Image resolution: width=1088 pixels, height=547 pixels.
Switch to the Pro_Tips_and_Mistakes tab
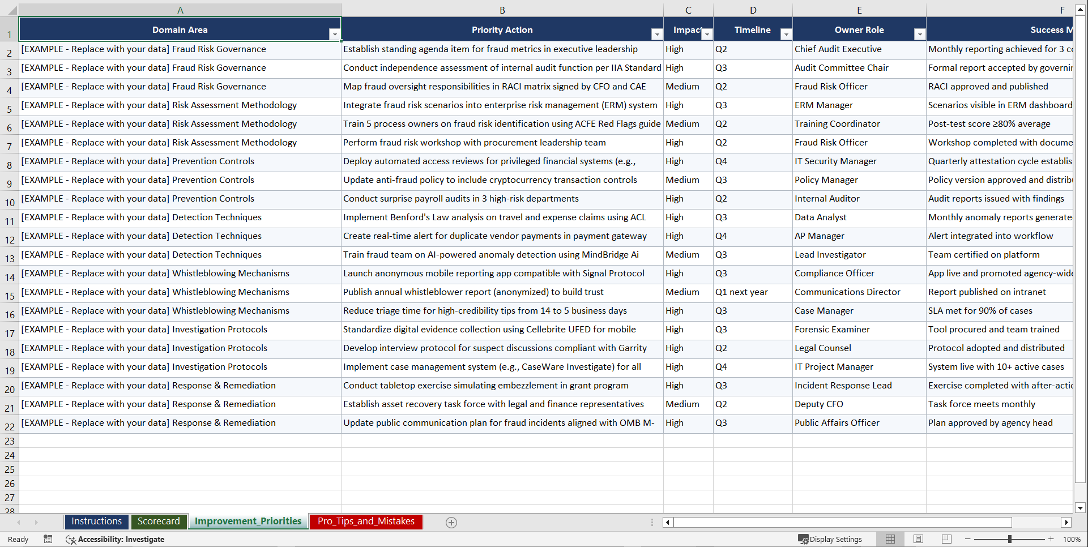(x=365, y=522)
